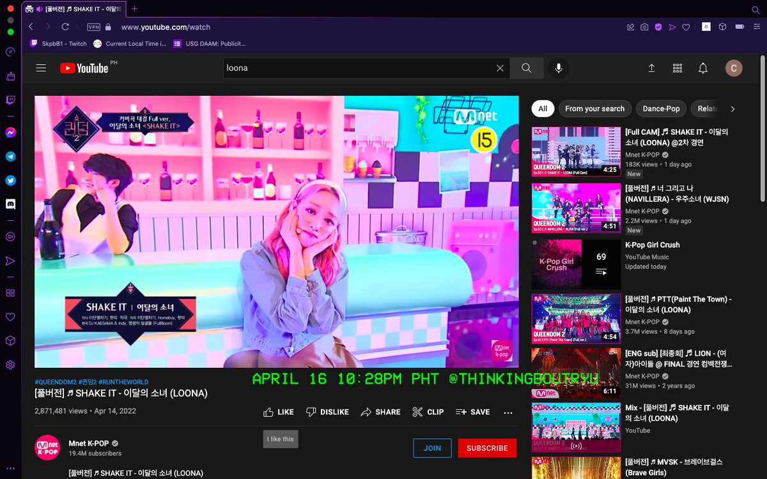767x479 pixels.
Task: Select the All filter chip
Action: [543, 109]
